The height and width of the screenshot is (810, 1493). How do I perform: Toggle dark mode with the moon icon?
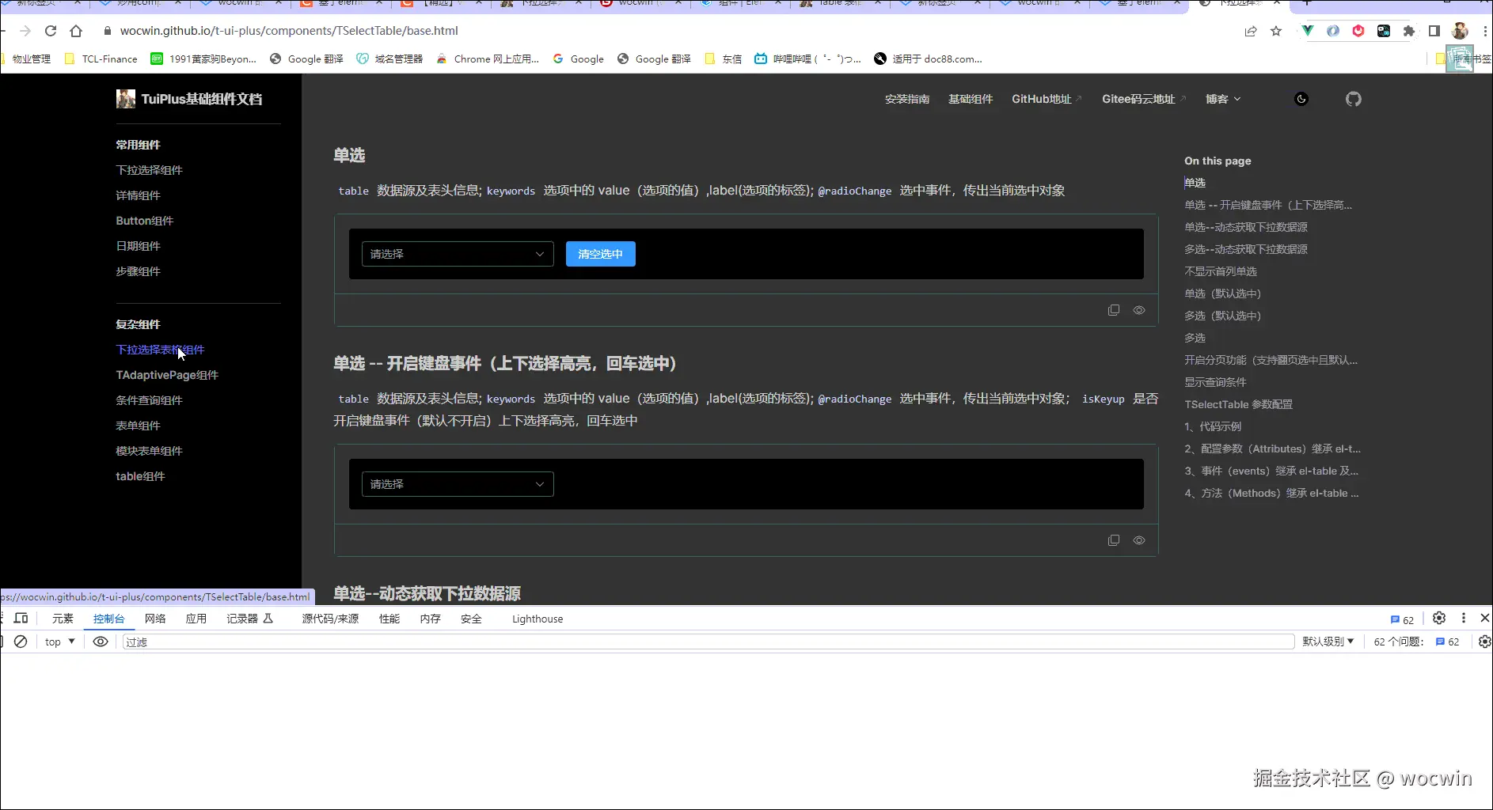point(1302,99)
